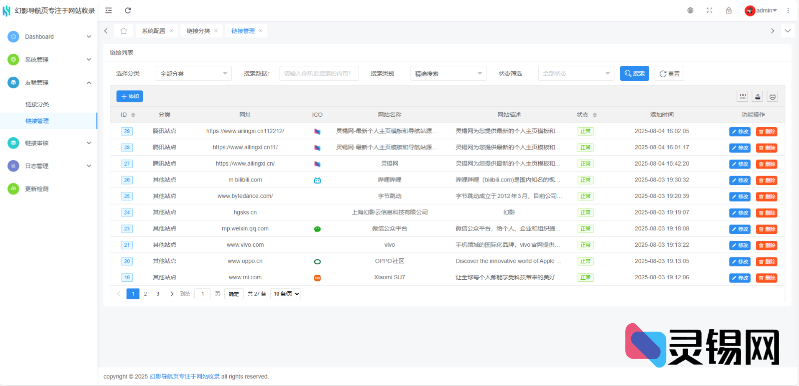The image size is (799, 386).
Task: Click the sidebar collapse menu icon
Action: (x=108, y=10)
